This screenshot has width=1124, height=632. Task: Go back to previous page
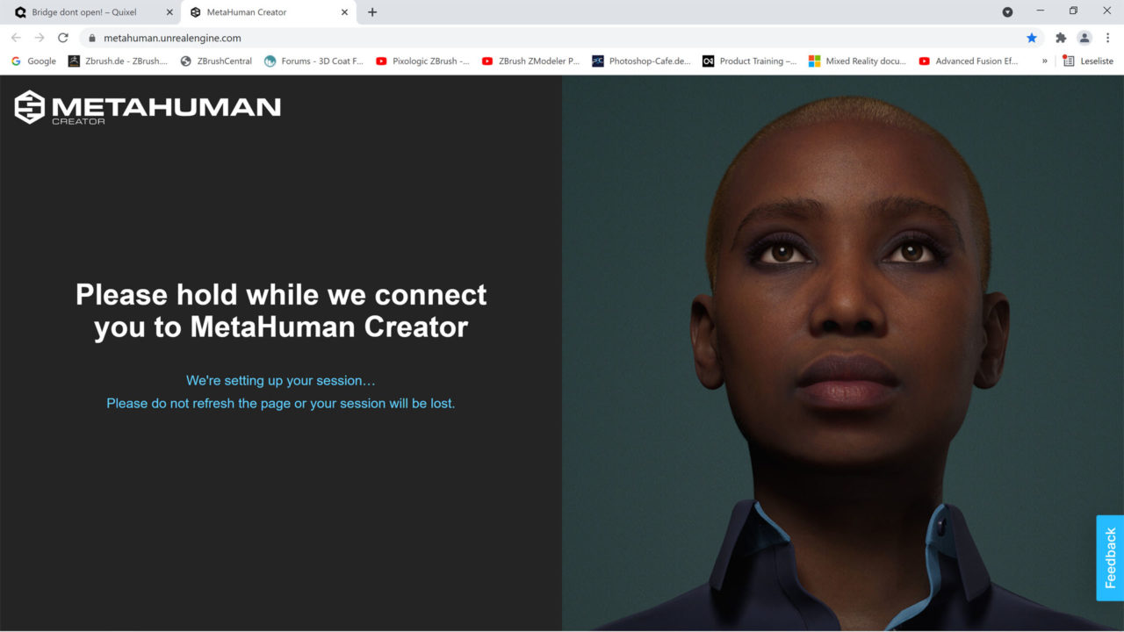(x=16, y=38)
